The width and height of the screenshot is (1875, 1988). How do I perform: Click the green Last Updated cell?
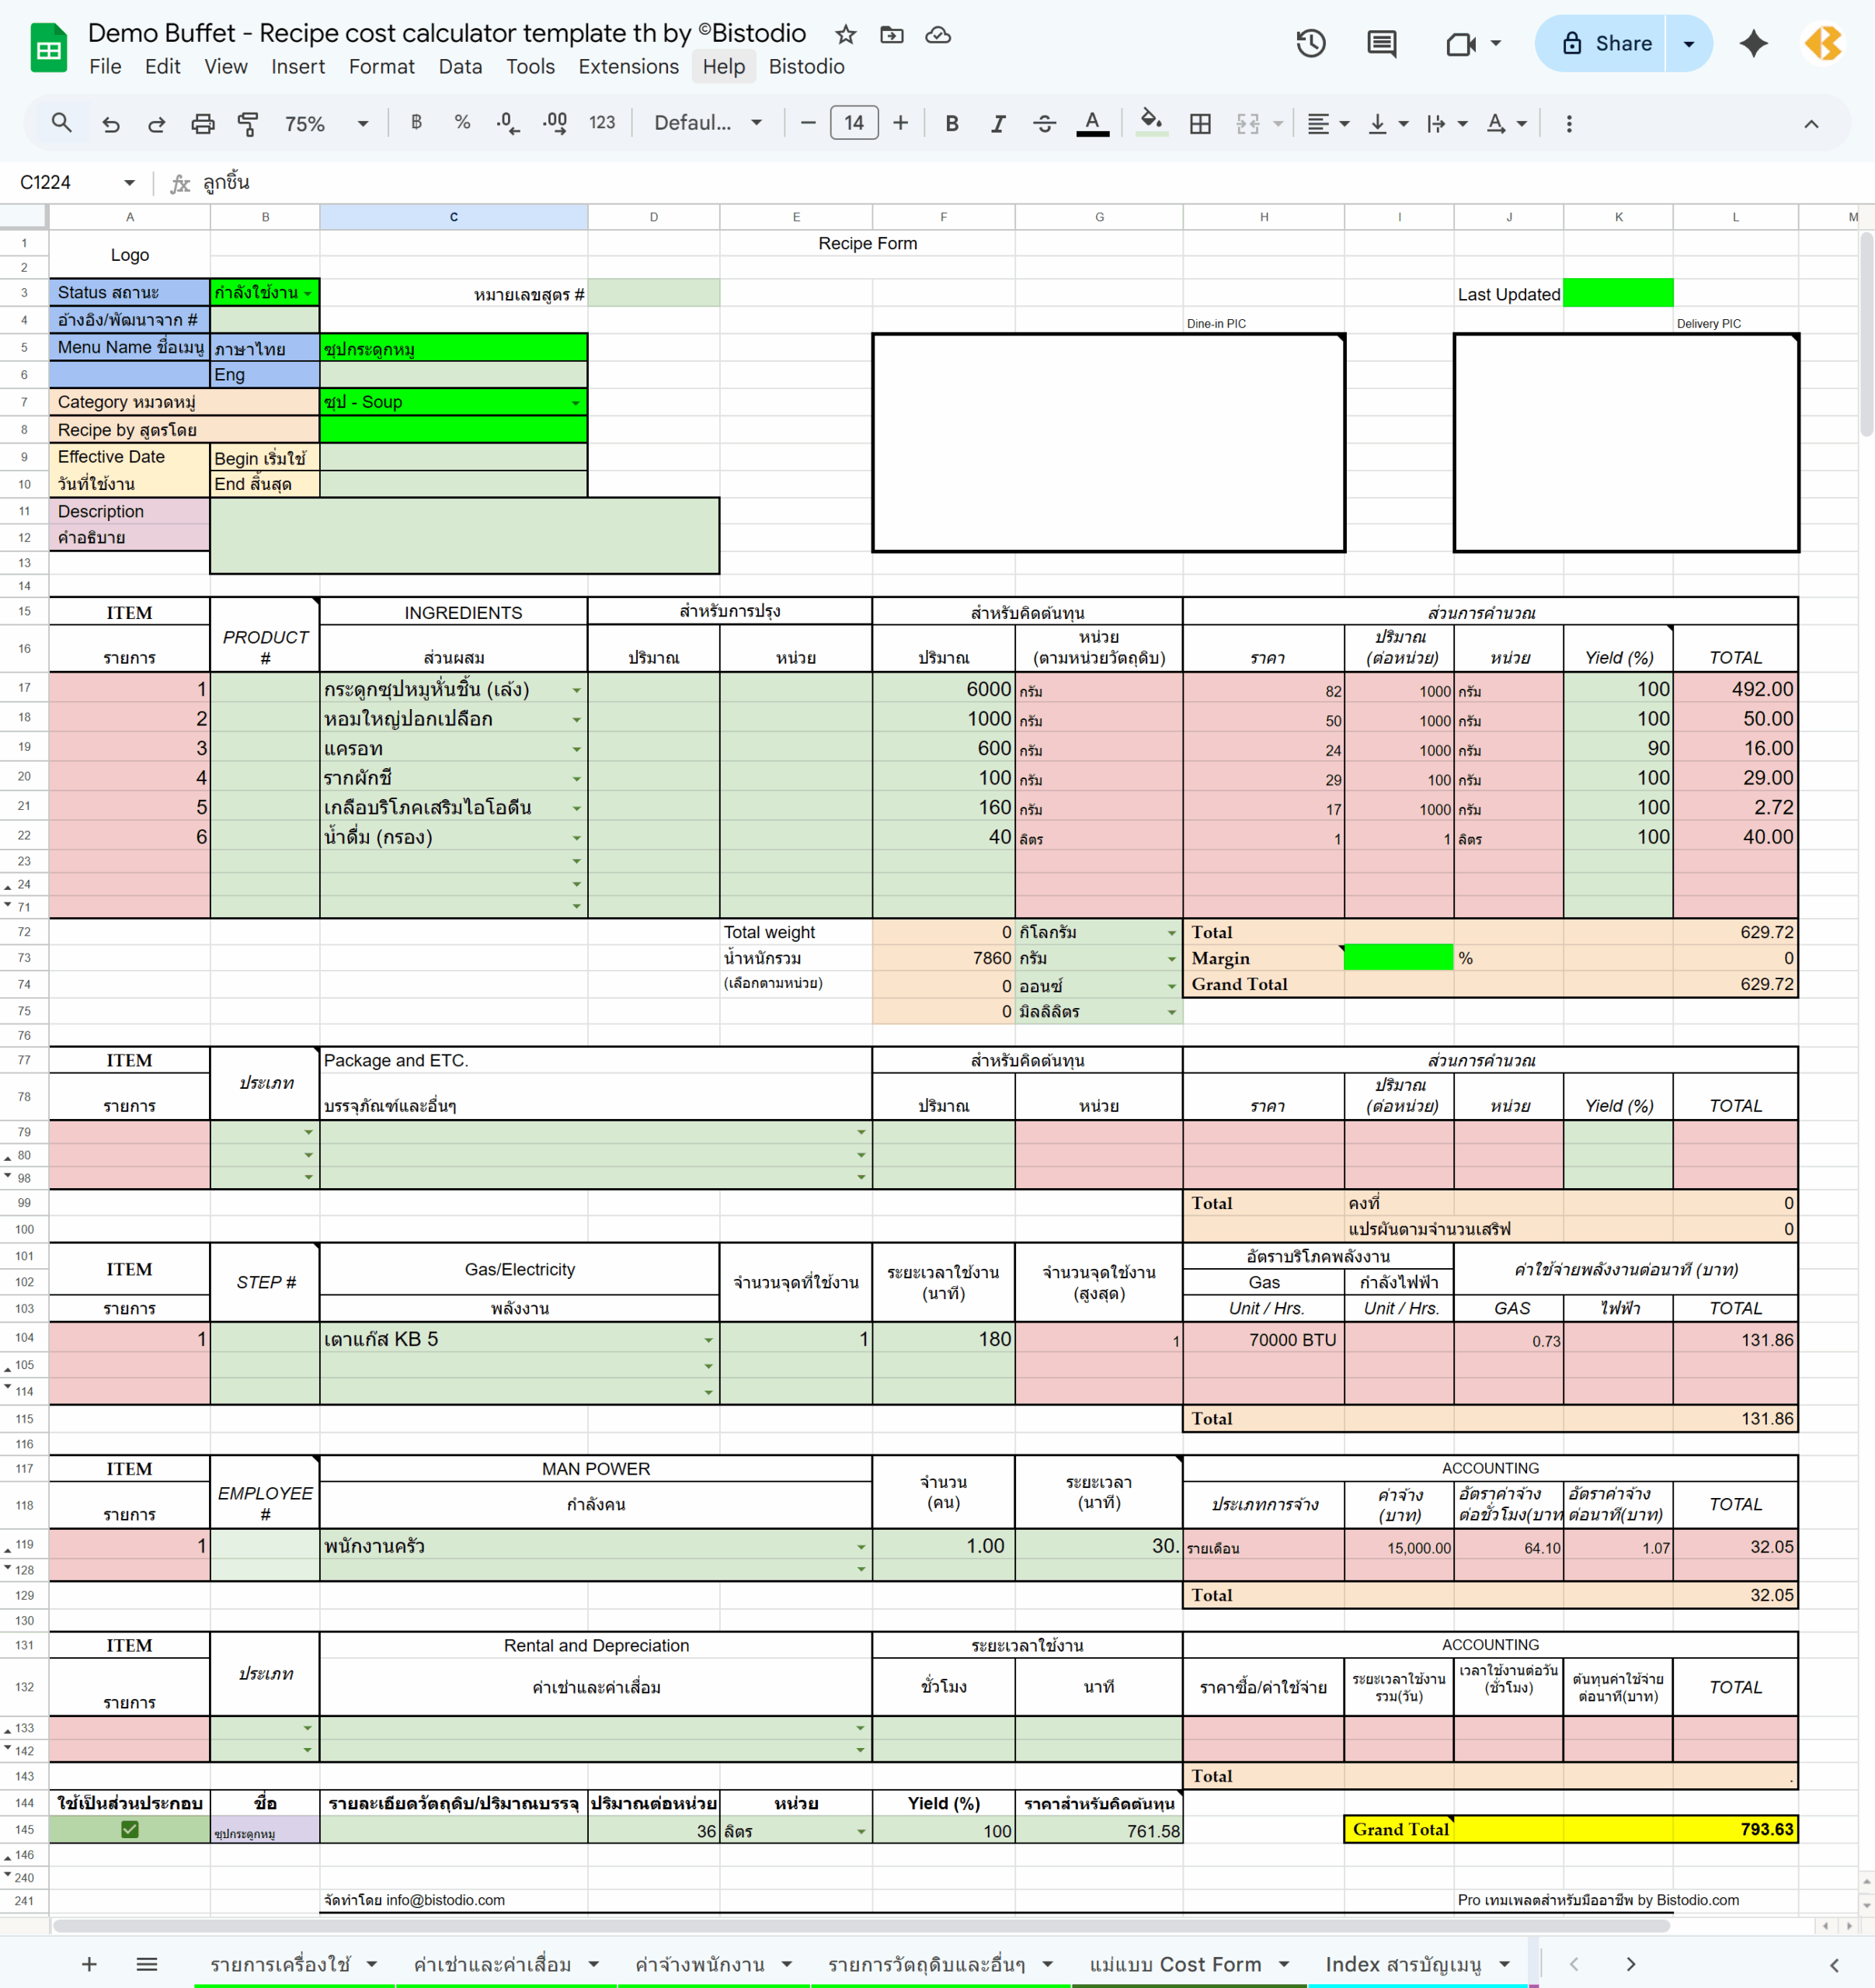click(1617, 293)
